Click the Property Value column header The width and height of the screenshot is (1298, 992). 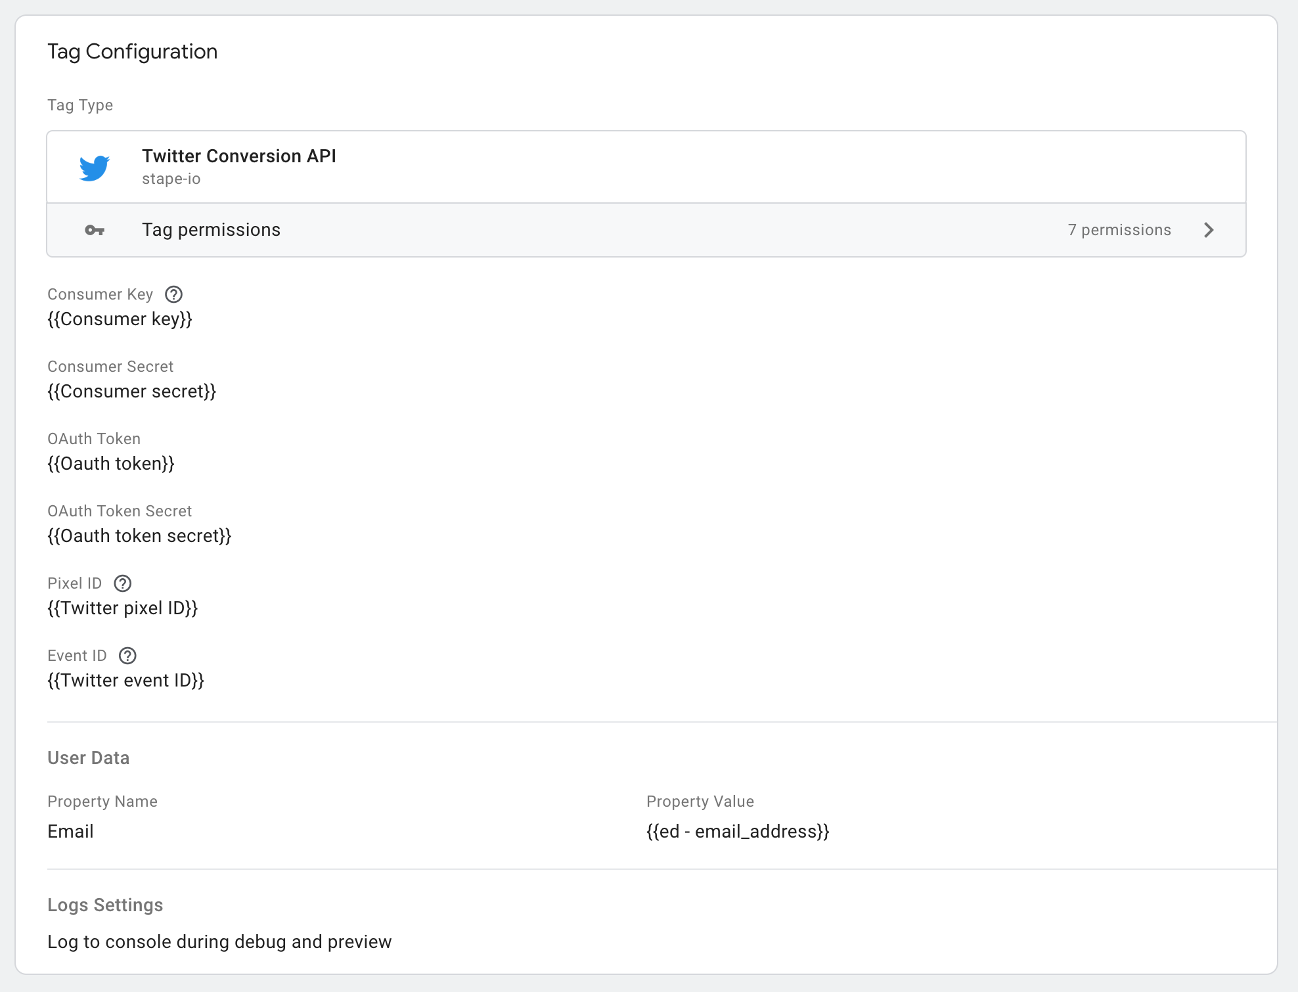pos(700,801)
